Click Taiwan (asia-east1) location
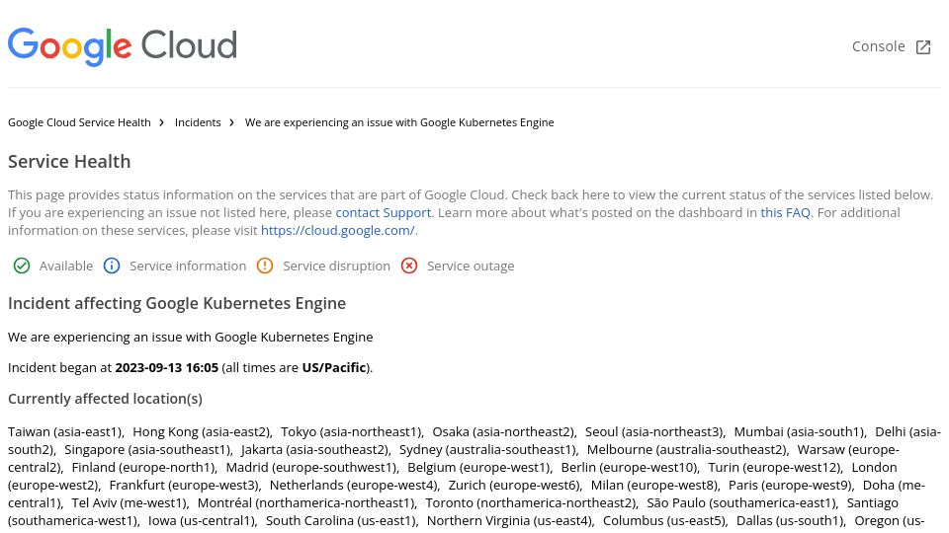The image size is (949, 533). (x=65, y=432)
